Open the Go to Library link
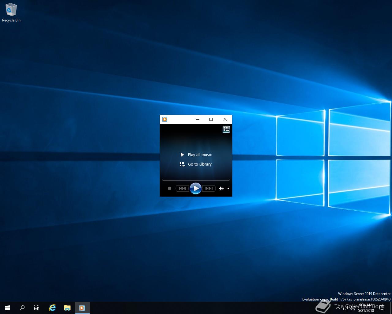This screenshot has width=392, height=314. point(200,164)
